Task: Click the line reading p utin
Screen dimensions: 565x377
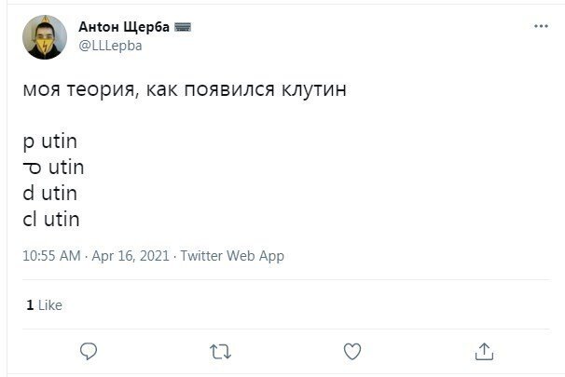Action: (x=49, y=143)
